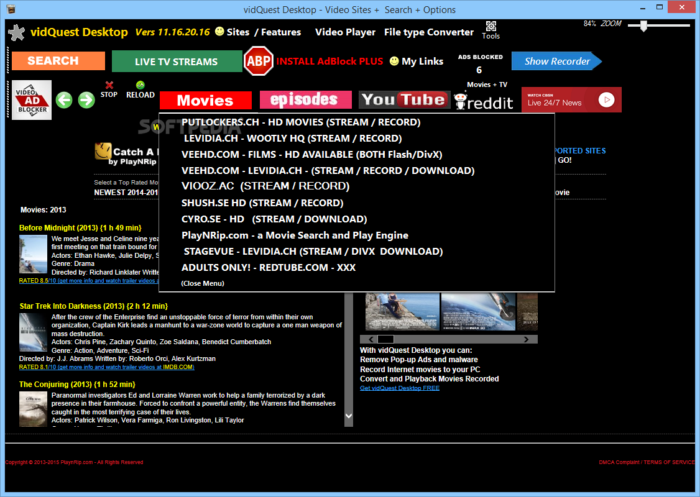Go back with the green left arrow
Image resolution: width=700 pixels, height=497 pixels.
tap(64, 100)
